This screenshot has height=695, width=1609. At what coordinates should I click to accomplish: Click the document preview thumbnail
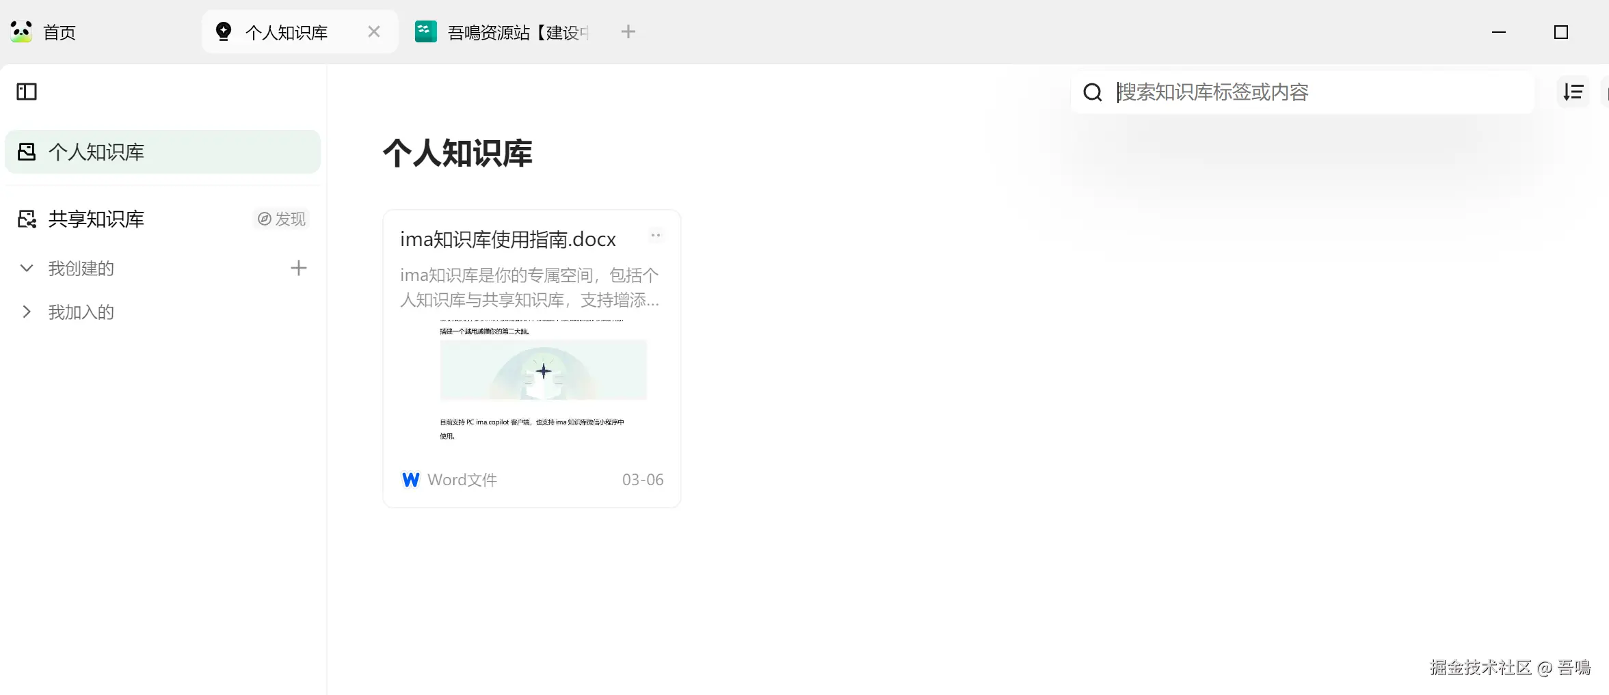coord(543,379)
